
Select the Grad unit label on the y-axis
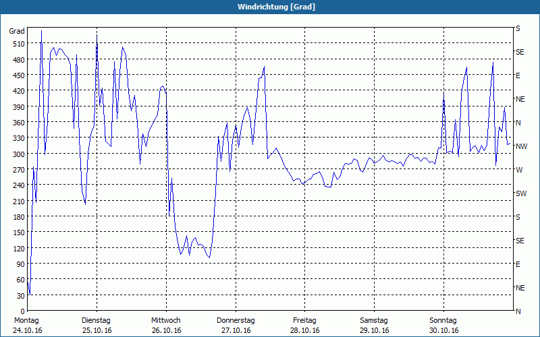tap(16, 31)
